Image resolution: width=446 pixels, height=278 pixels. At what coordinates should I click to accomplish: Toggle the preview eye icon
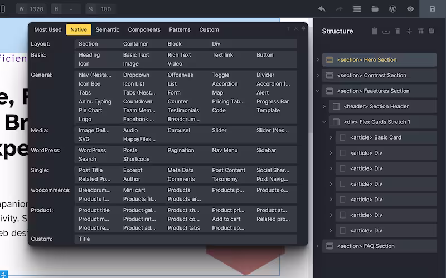pos(410,9)
